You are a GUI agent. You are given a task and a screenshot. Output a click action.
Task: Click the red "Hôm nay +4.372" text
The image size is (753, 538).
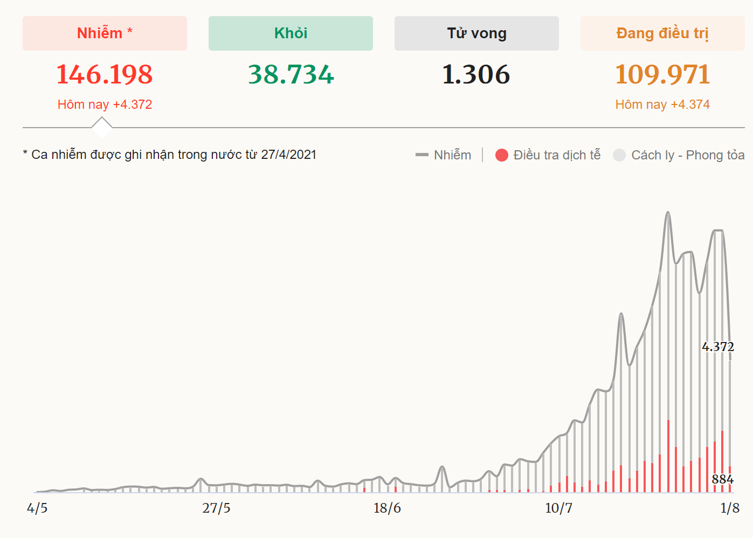105,104
